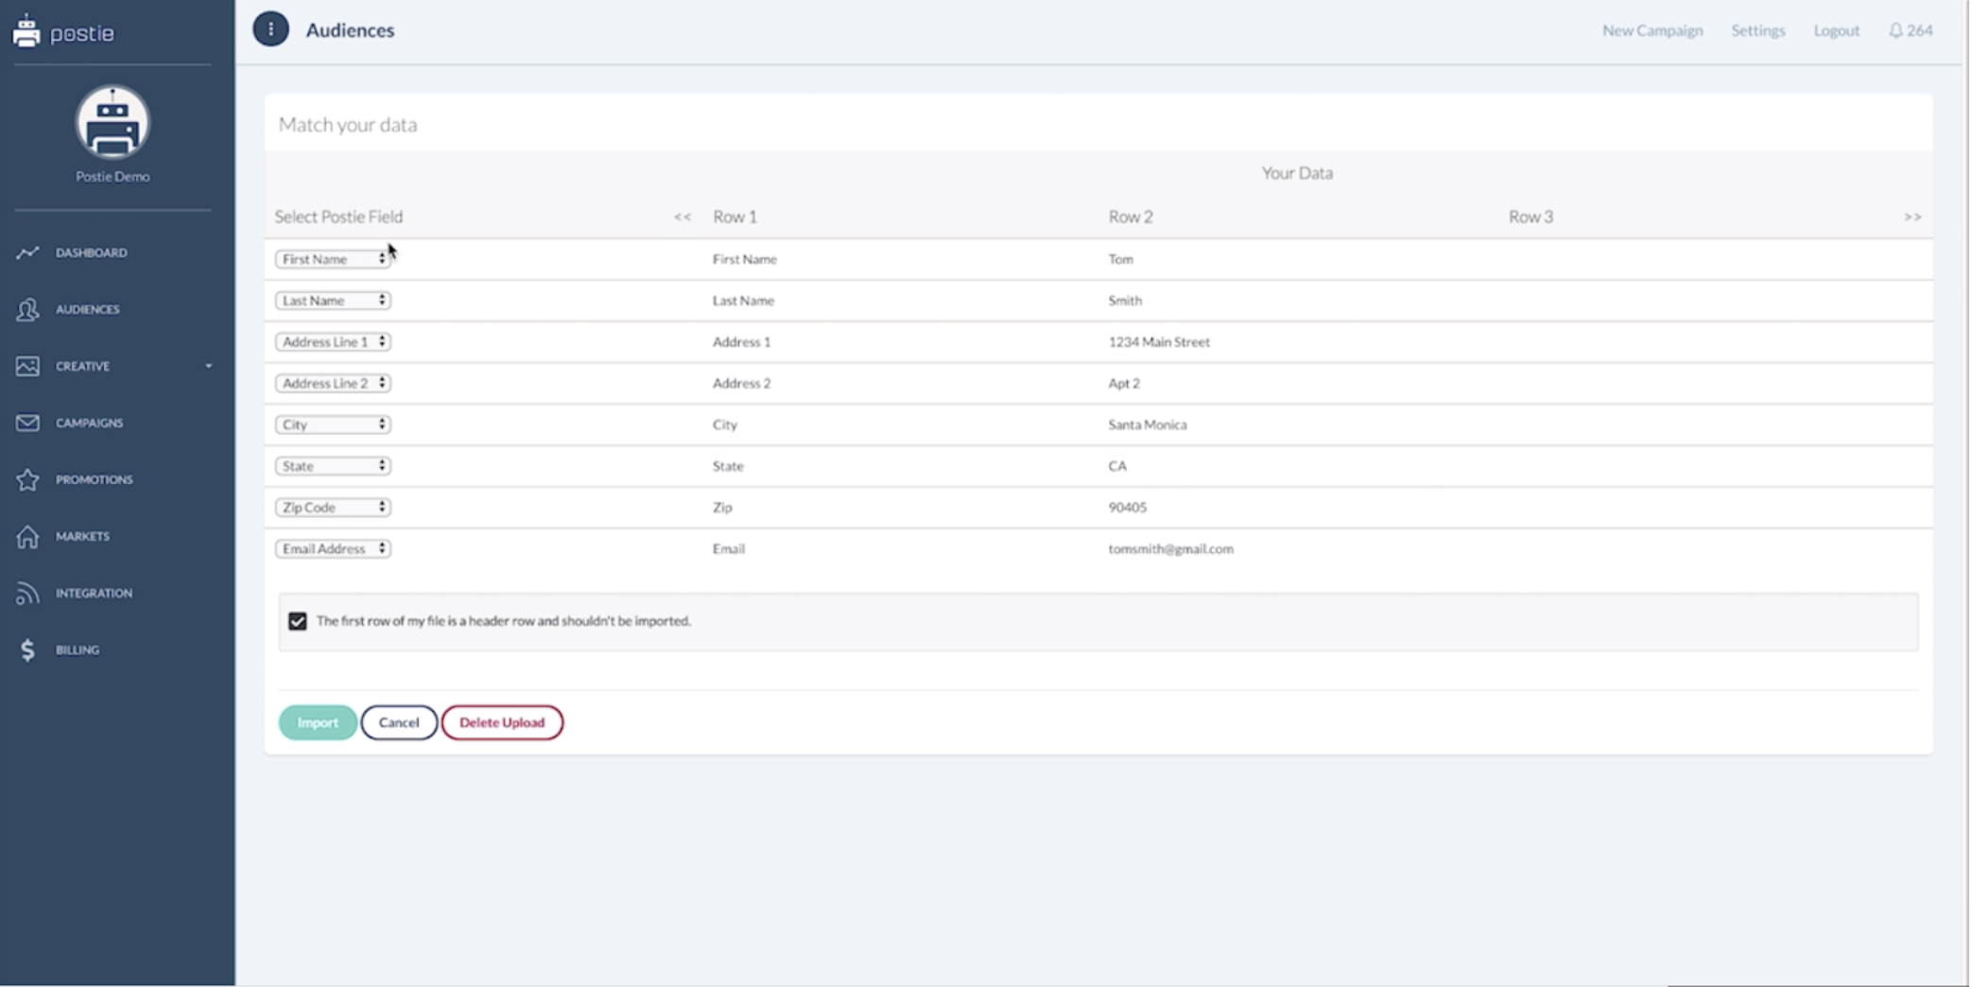Open the Email Address field dropdown

click(333, 549)
